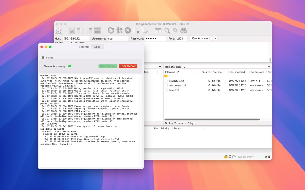This screenshot has height=190, width=305.
Task: Open Quickconnect history dropdown arrow
Action: tap(215, 38)
